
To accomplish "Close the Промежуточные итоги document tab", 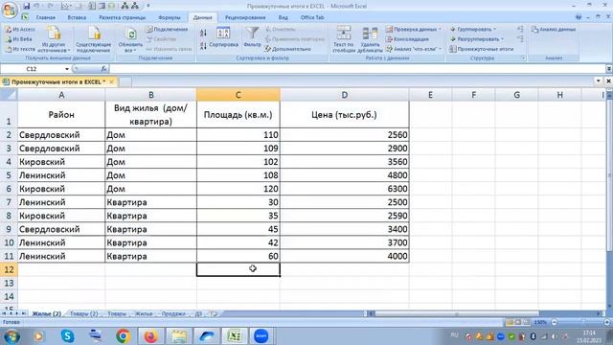I will [111, 81].
